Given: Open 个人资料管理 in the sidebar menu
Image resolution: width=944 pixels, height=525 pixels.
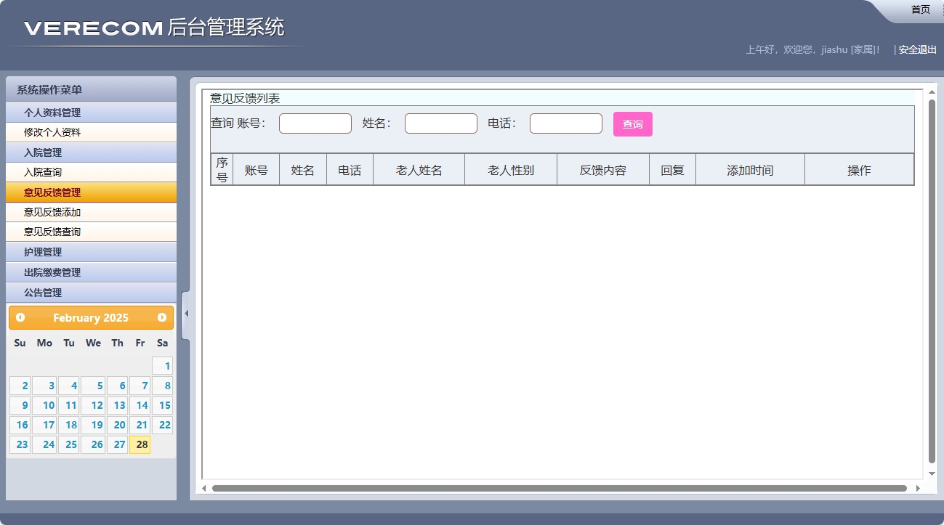Looking at the screenshot, I should 91,113.
